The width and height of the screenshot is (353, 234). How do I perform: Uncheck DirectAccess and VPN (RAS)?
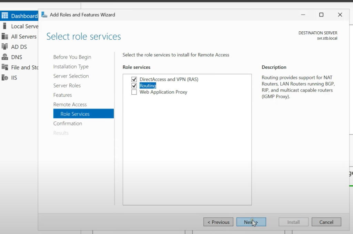tap(134, 79)
